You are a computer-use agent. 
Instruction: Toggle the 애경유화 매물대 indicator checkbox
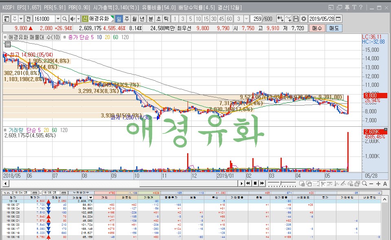pos(5,37)
